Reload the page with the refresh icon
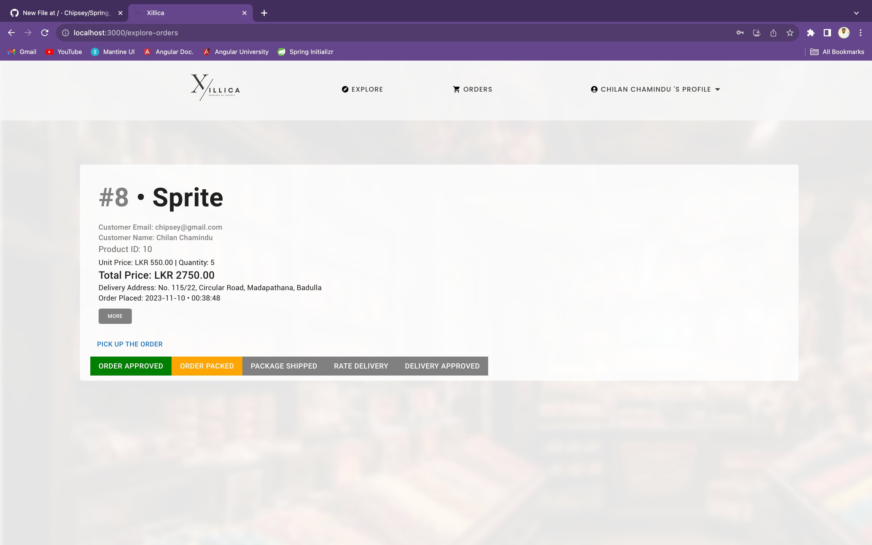The height and width of the screenshot is (545, 872). 45,33
